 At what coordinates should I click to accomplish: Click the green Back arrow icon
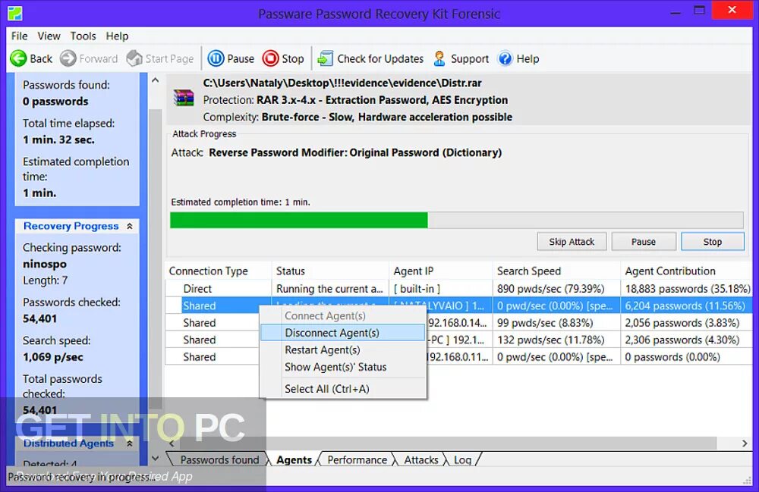click(18, 58)
